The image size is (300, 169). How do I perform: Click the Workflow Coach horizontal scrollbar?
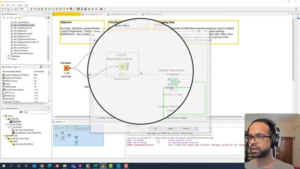point(24,103)
